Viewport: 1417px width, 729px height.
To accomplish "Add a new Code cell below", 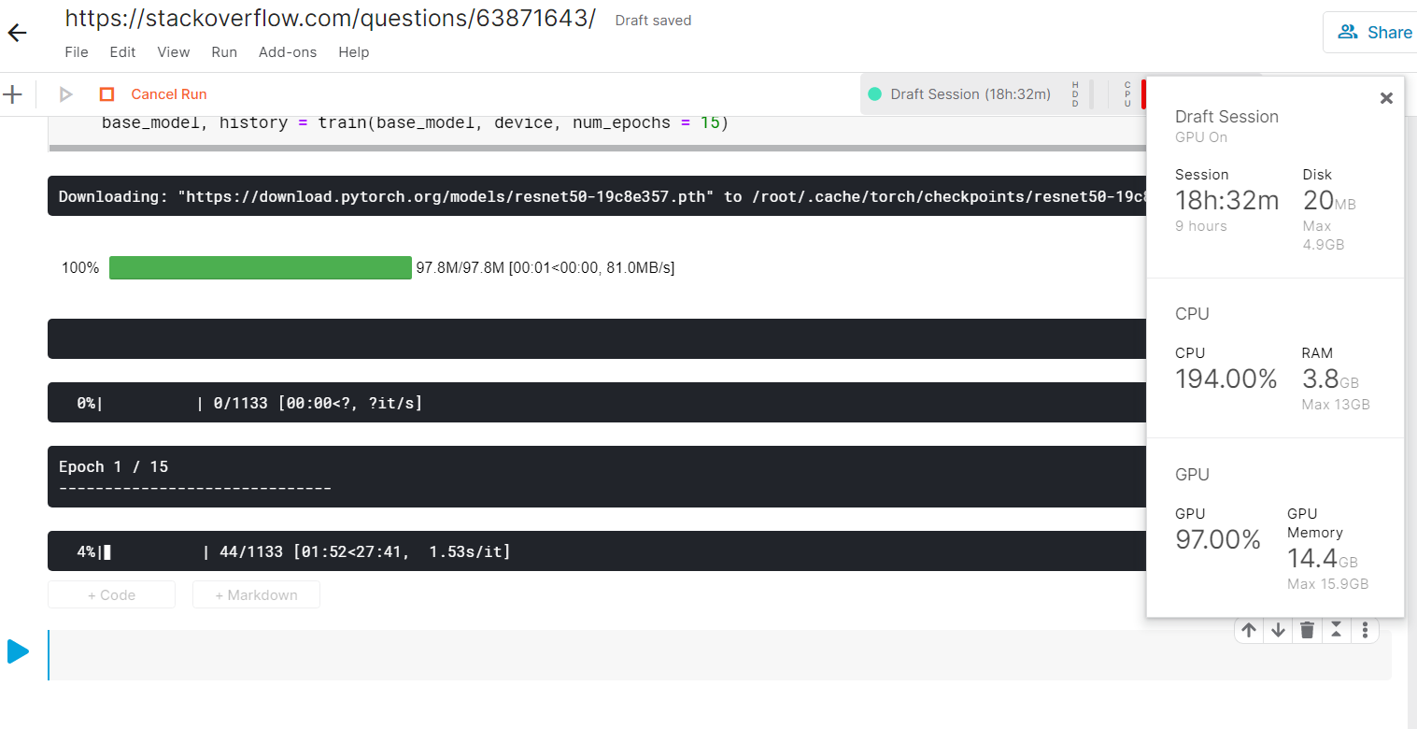I will point(111,595).
